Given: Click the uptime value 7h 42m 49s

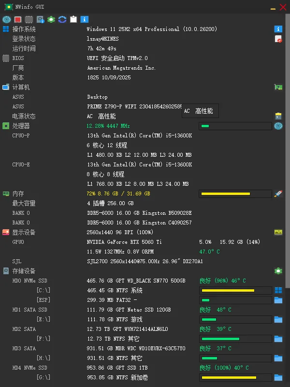Looking at the screenshot, I should click(x=102, y=48).
